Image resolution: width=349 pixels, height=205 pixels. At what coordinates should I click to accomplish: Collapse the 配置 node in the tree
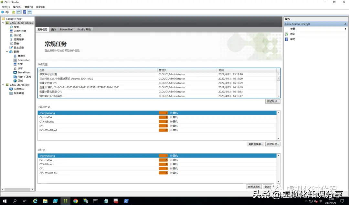[x=7, y=51]
